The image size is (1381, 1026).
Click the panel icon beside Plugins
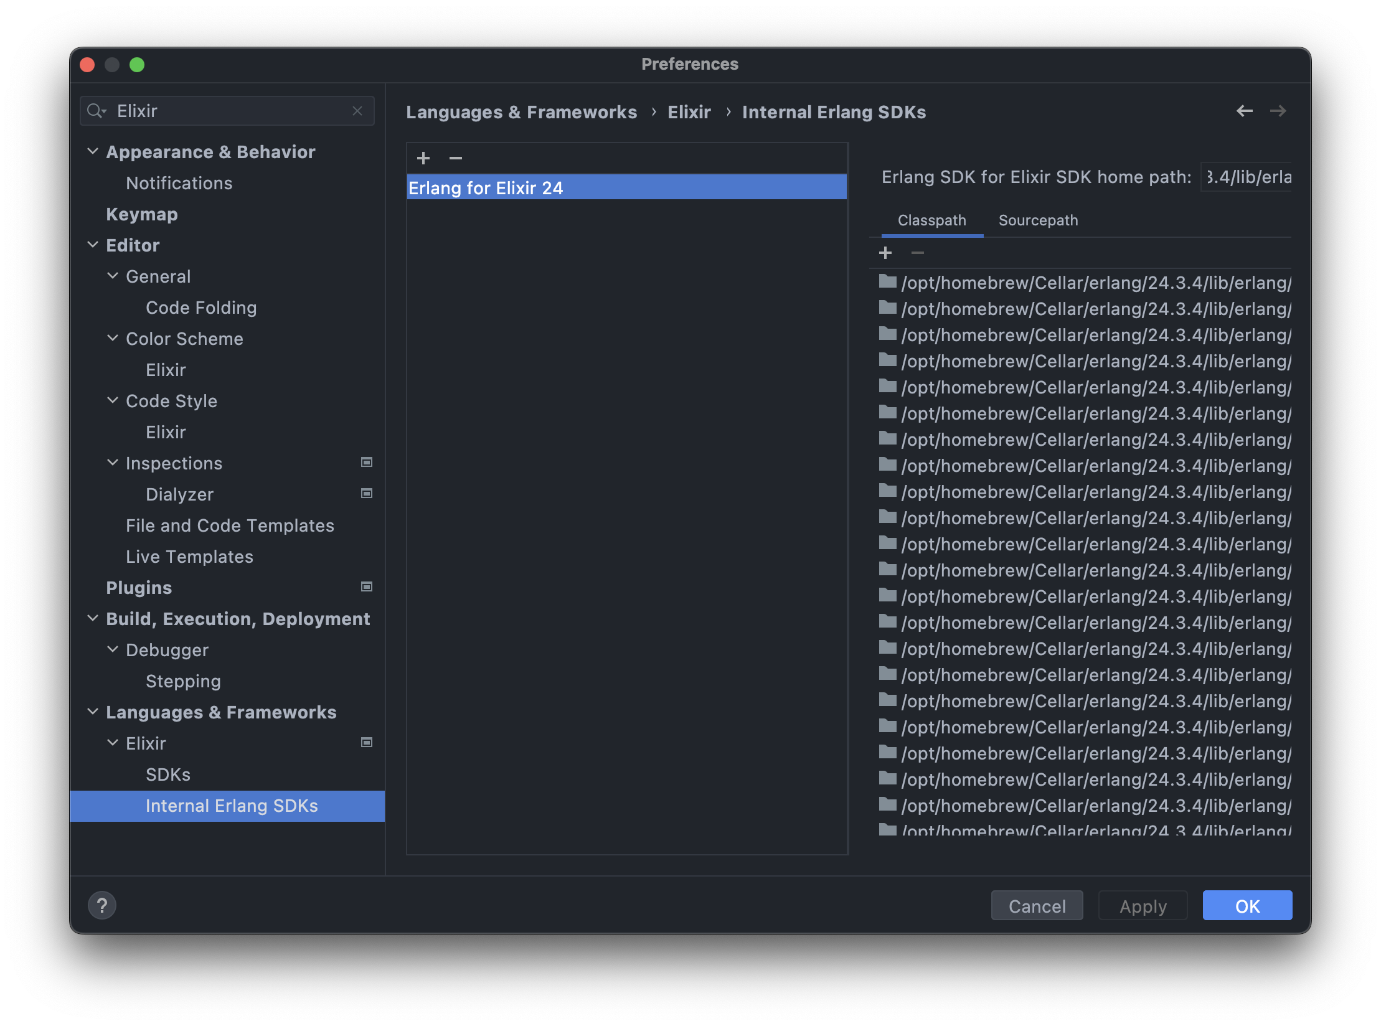[x=366, y=586]
